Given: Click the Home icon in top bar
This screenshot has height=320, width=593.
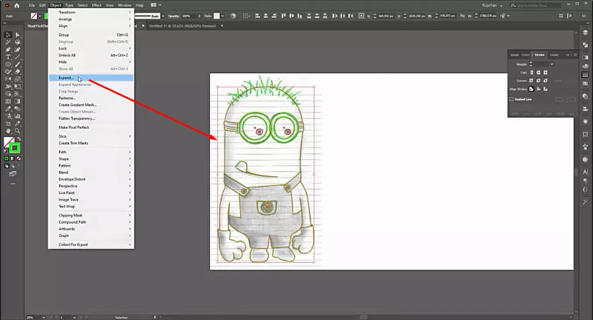Looking at the screenshot, I should click(x=17, y=5).
